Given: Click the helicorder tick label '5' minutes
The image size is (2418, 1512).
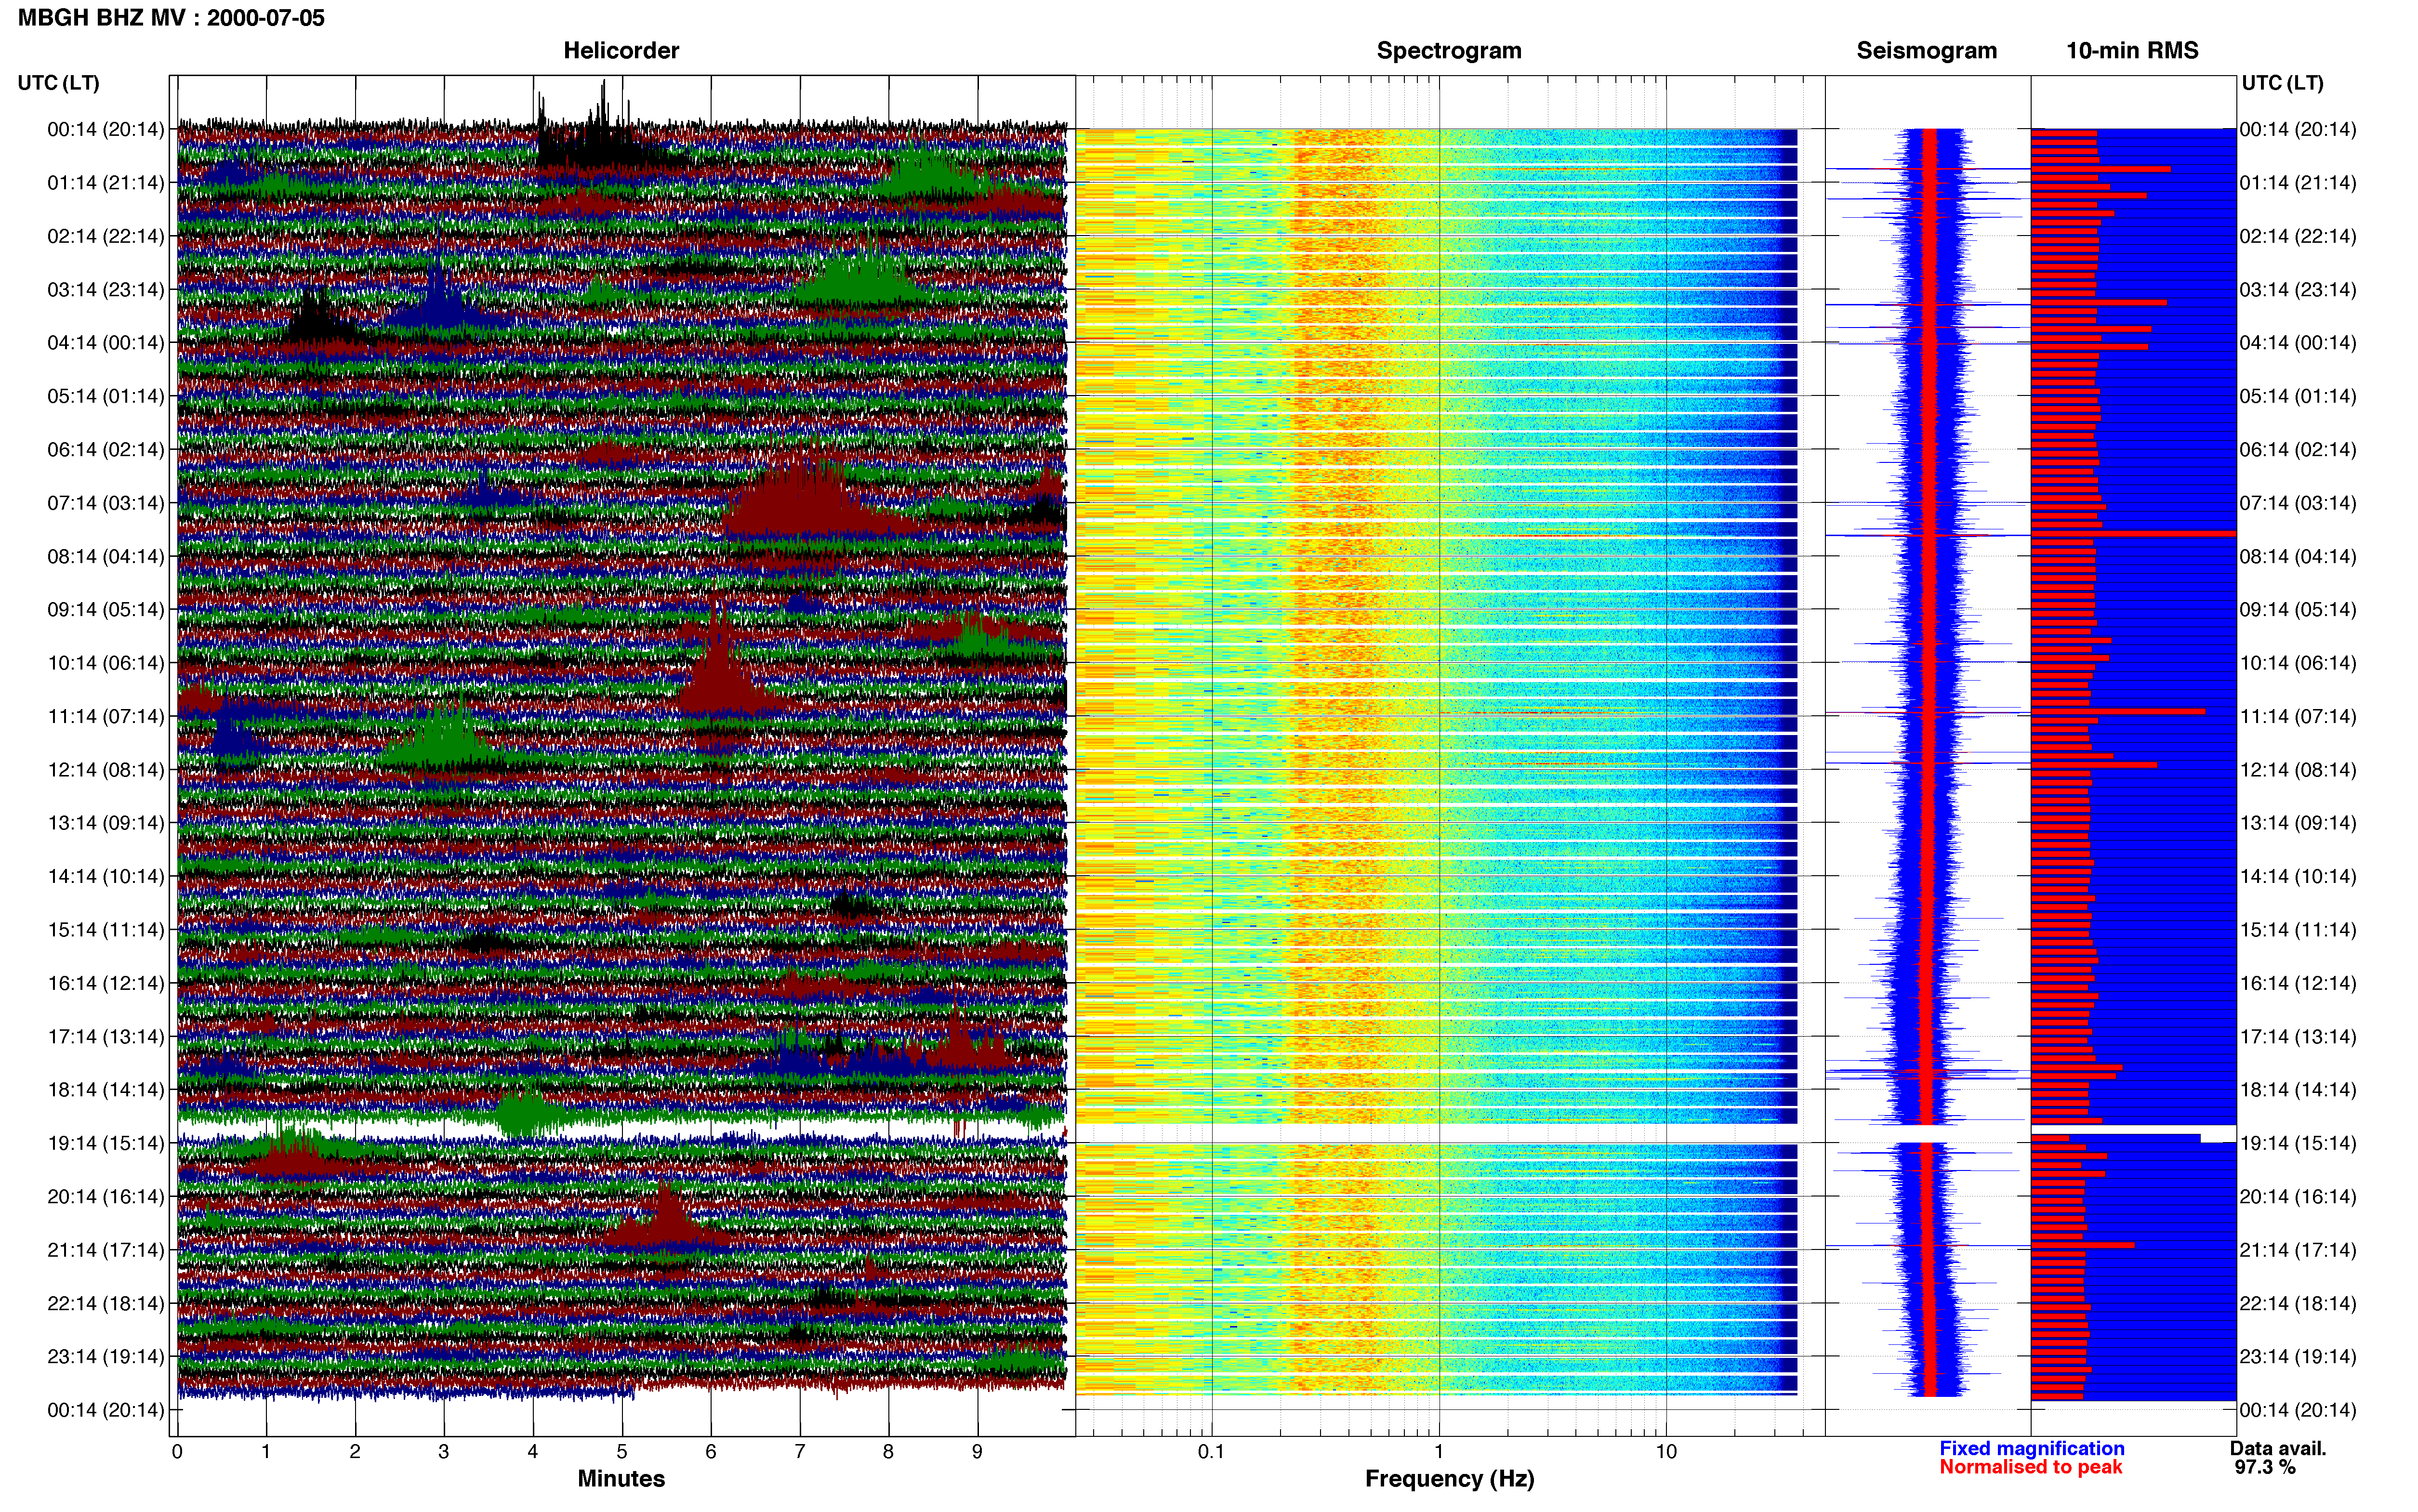Looking at the screenshot, I should (622, 1452).
